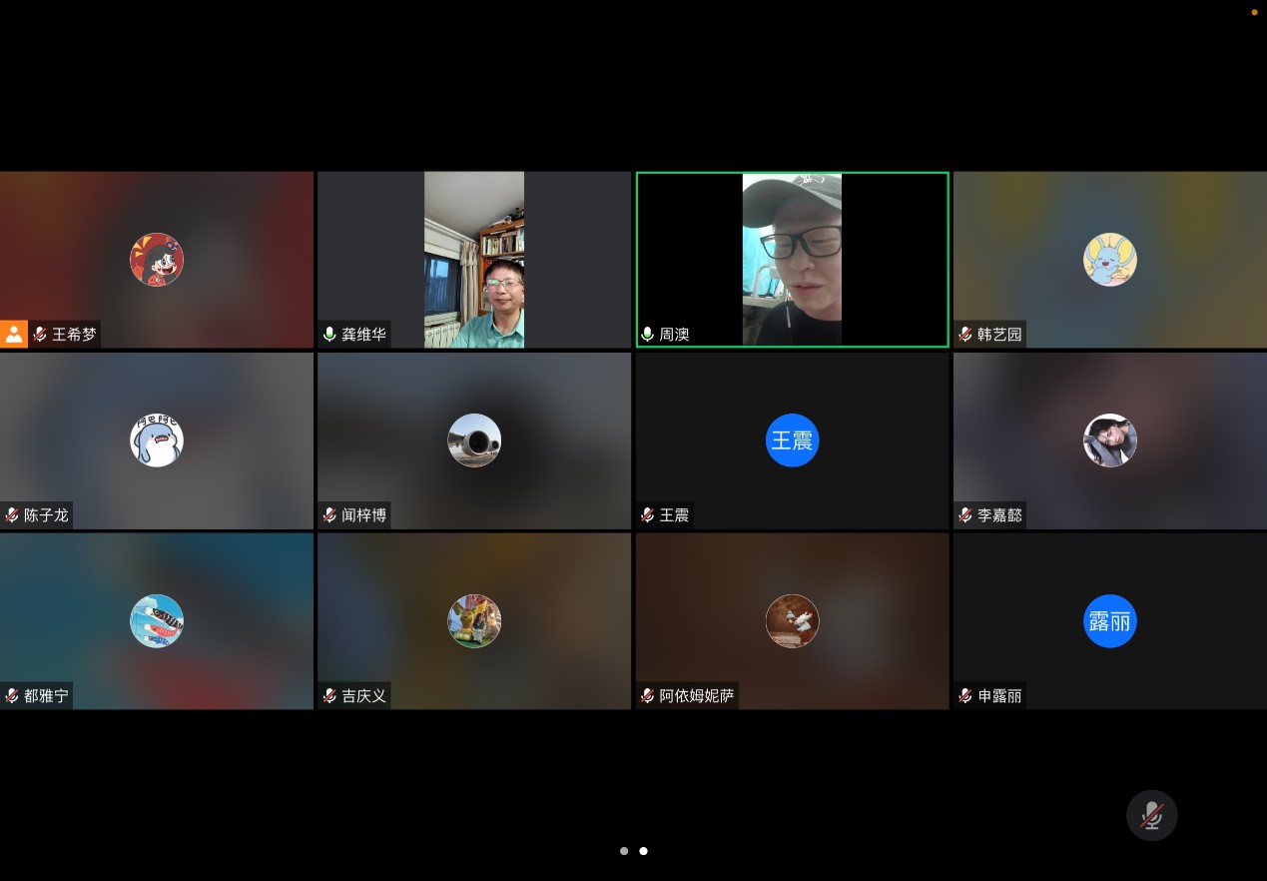Click the 申露丽 name label
Image resolution: width=1267 pixels, height=881 pixels.
point(999,696)
